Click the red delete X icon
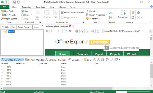Image resolution: width=153 pixels, height=93 pixels. (x=138, y=17)
